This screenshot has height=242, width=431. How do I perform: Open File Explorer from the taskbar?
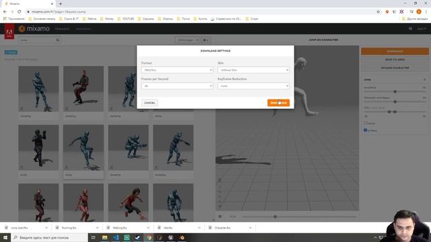(105, 237)
